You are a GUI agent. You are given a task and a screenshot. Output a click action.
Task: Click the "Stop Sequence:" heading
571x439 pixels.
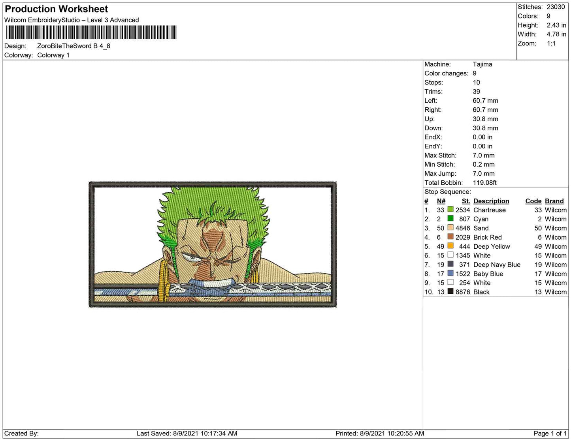[448, 192]
